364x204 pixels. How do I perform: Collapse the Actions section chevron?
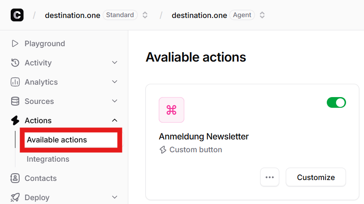pos(115,120)
